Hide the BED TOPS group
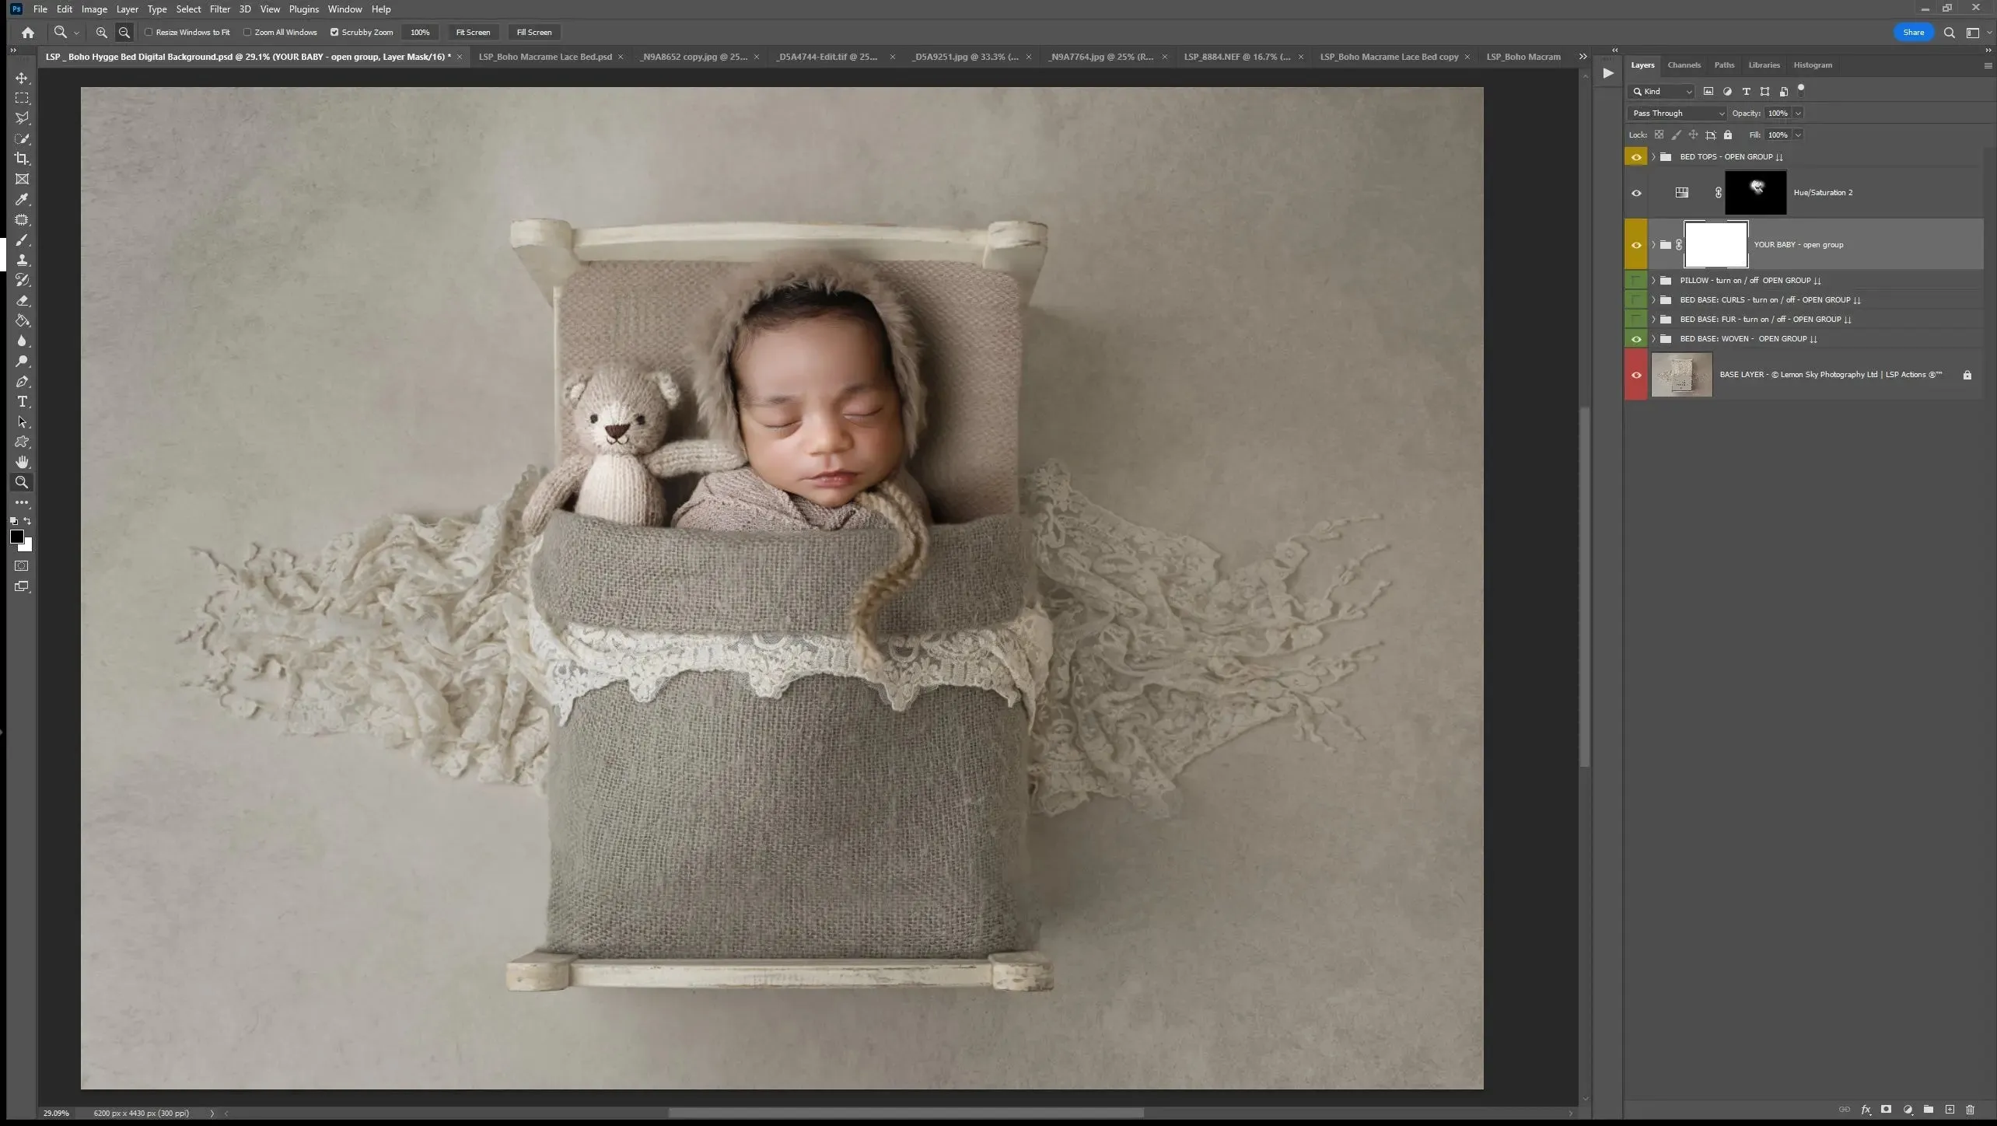 point(1636,157)
